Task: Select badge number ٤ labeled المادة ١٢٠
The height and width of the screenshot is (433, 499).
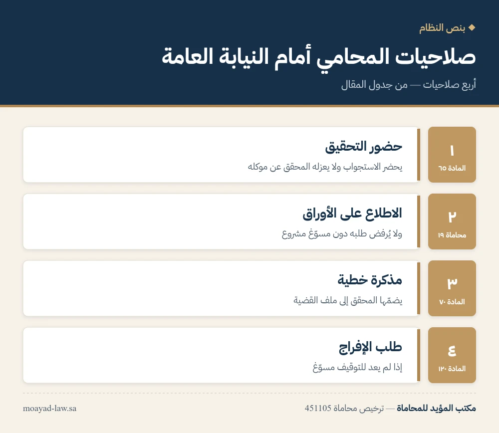Action: 452,355
